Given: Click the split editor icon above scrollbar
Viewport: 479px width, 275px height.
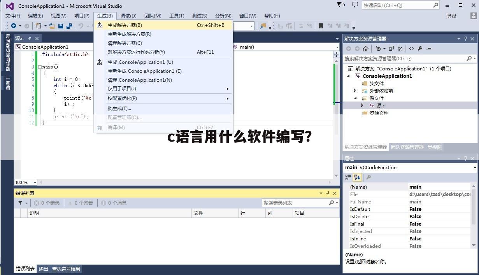Looking at the screenshot, I should pyautogui.click(x=336, y=54).
